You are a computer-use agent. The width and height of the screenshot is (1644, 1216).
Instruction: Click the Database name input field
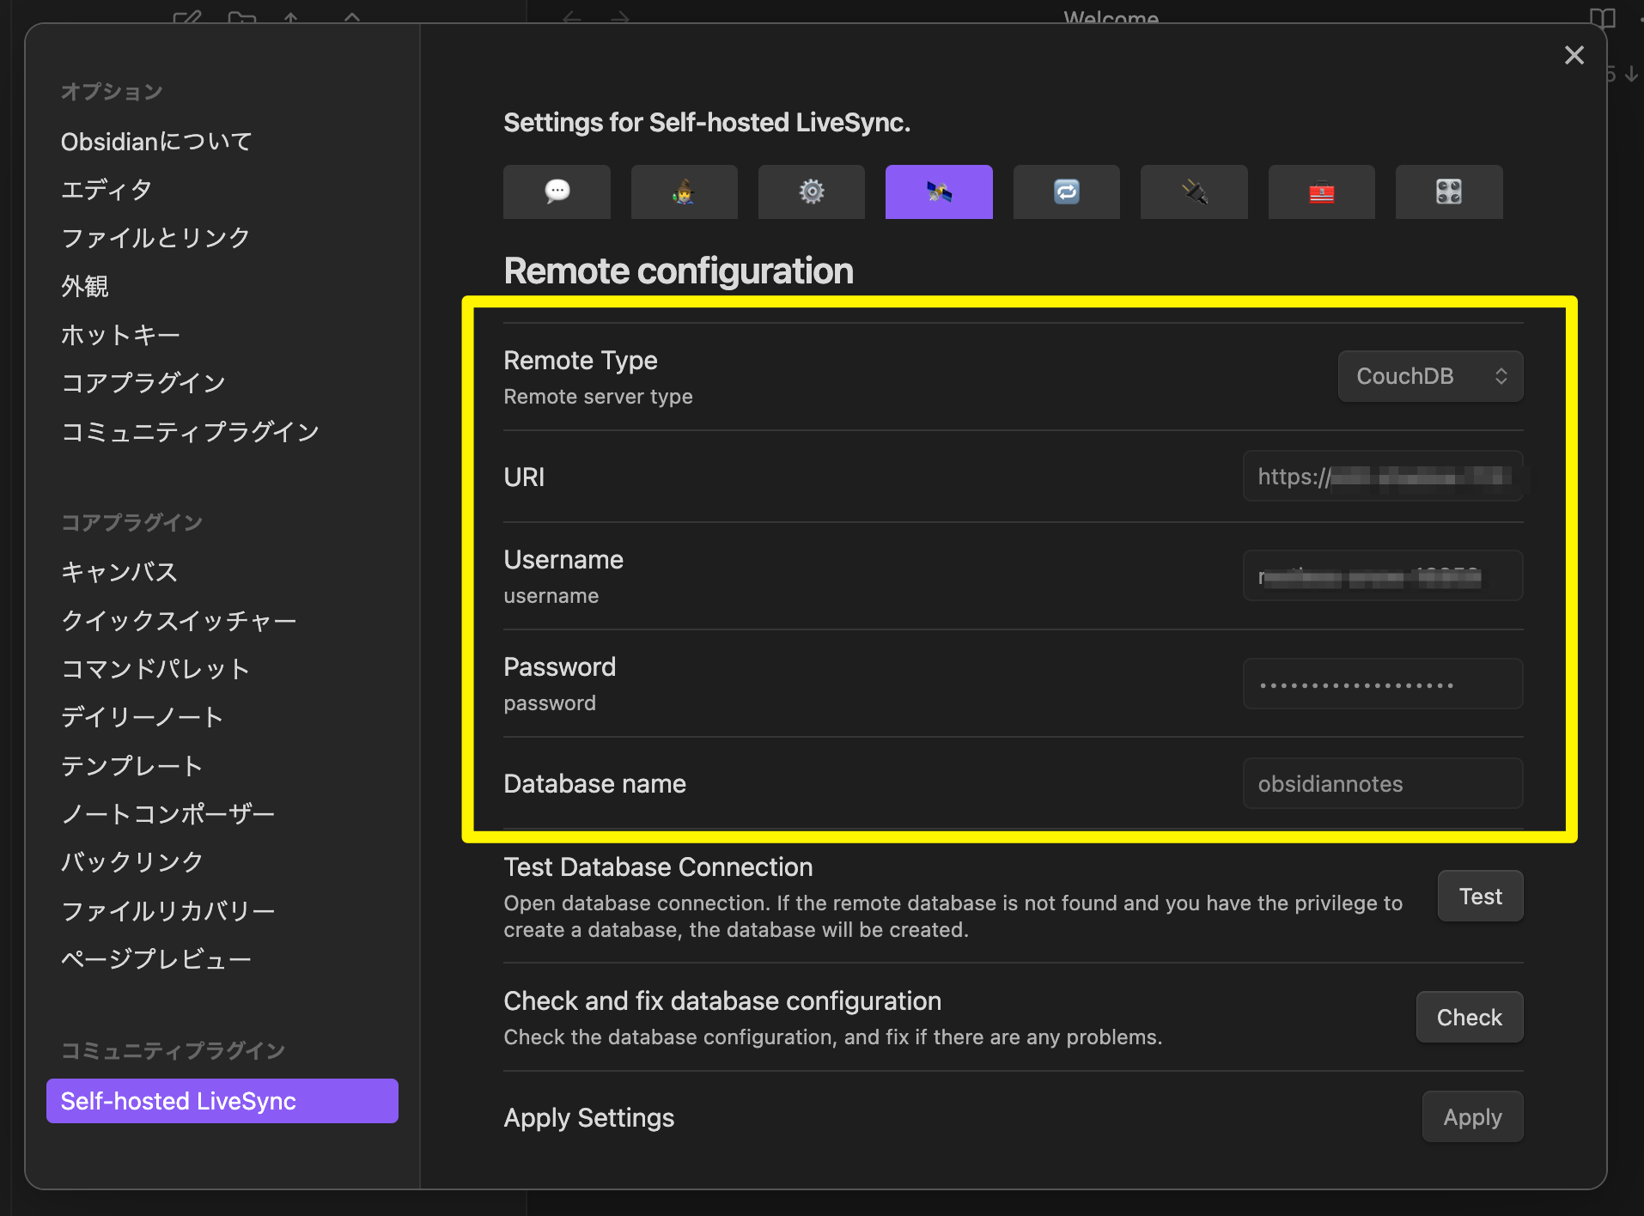[1382, 783]
